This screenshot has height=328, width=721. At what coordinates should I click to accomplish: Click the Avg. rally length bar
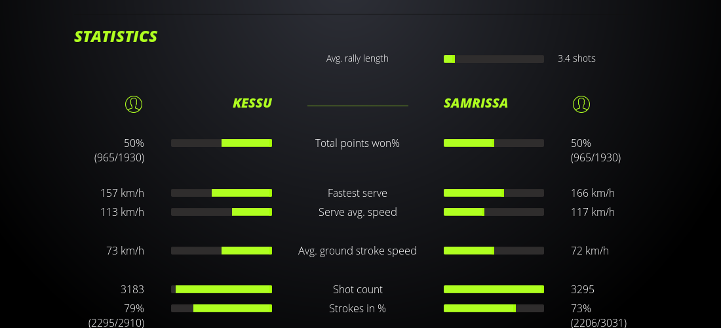pos(494,59)
